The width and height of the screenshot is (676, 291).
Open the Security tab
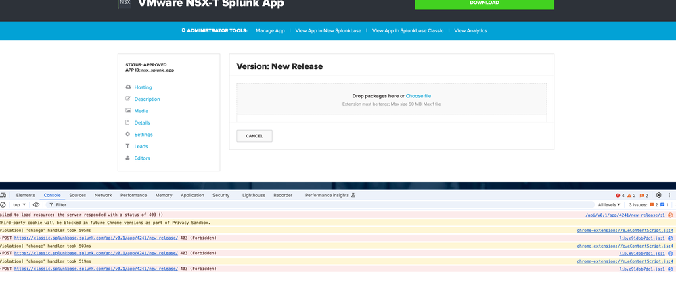click(x=221, y=195)
